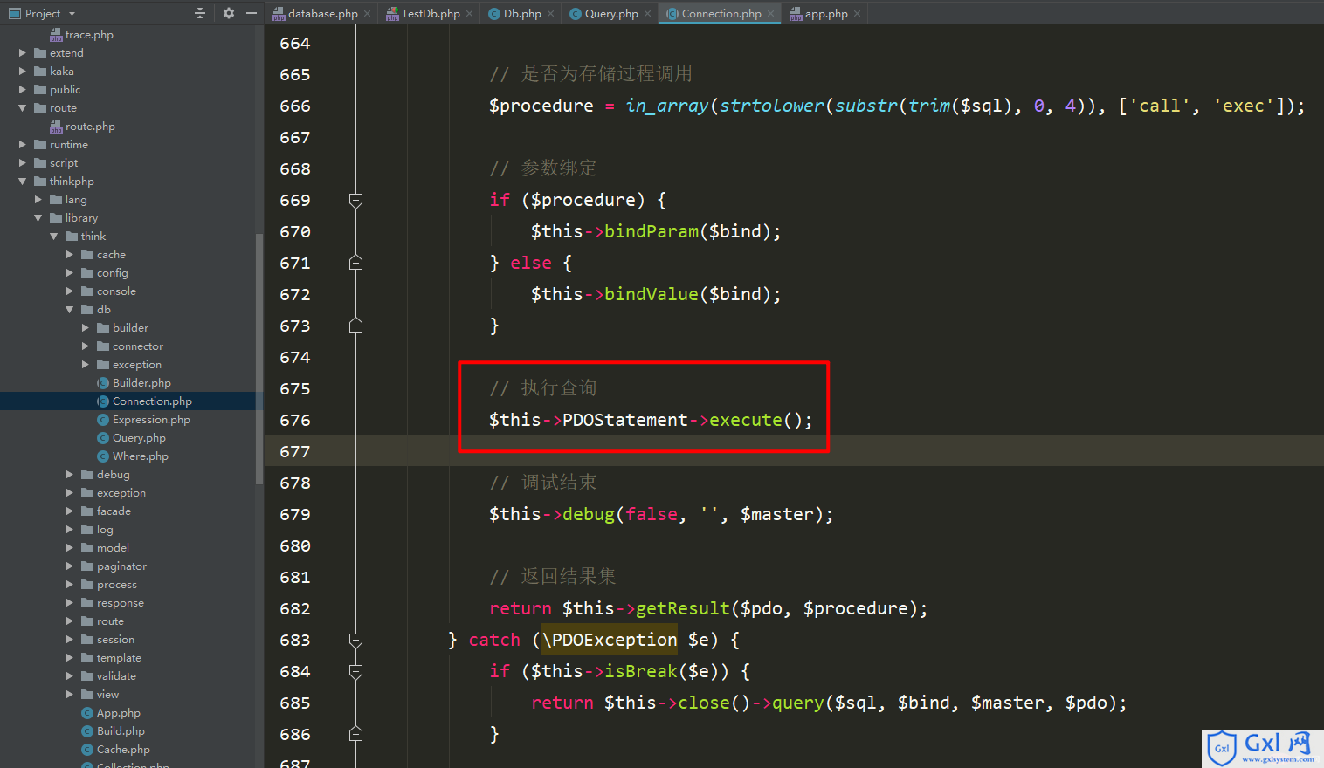Click the isBreak method on line 684
Screen dimensions: 1324x768
pos(641,671)
